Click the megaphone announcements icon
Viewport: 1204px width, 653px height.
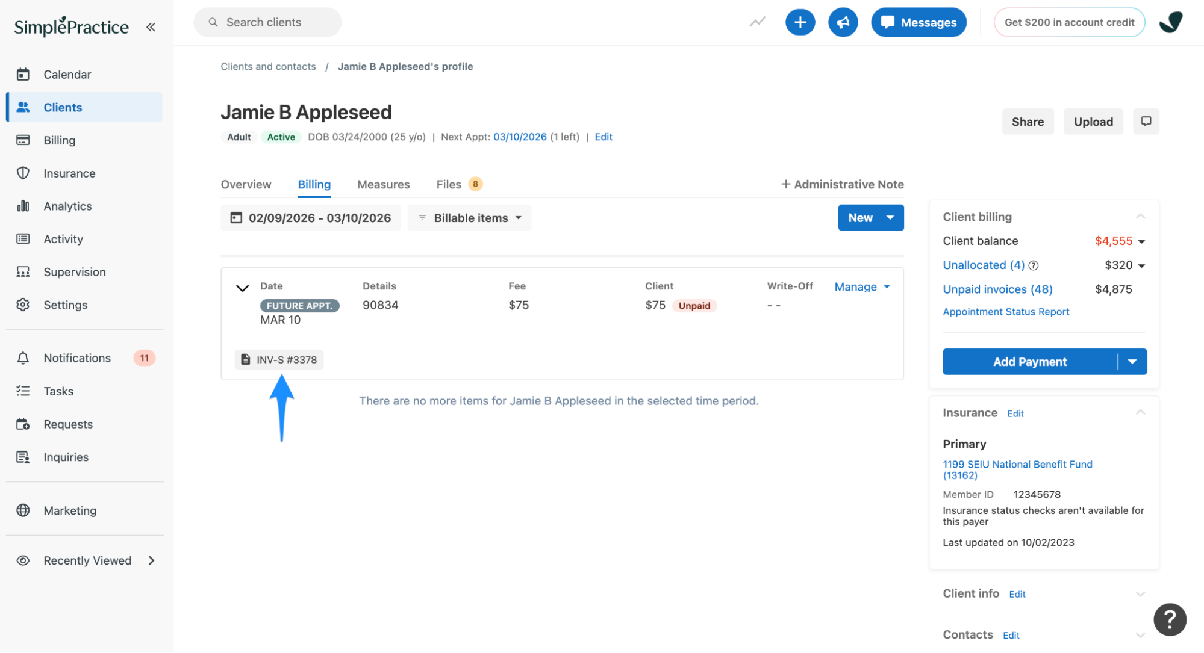(843, 22)
